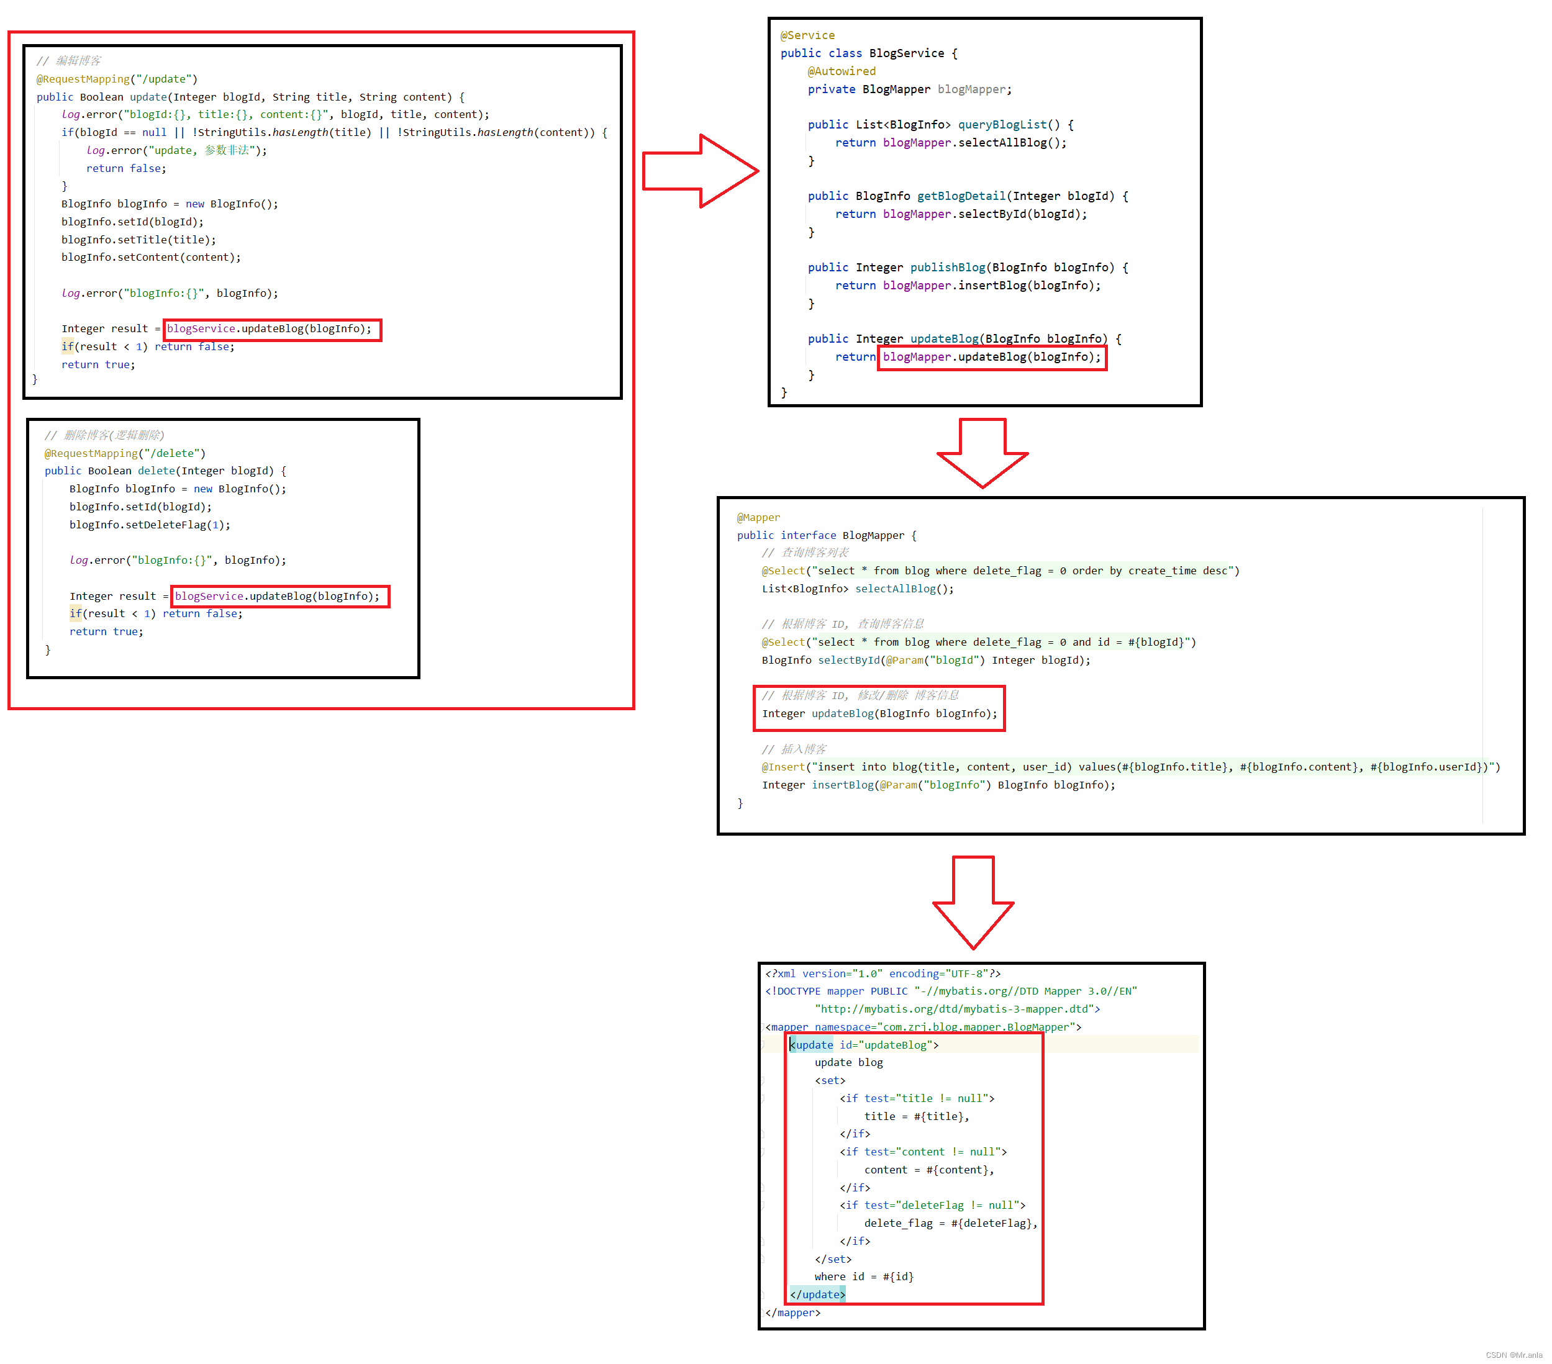The width and height of the screenshot is (1552, 1364).
Task: Click the '<if test="deleteFlag != null">' tag
Action: pyautogui.click(x=932, y=1205)
